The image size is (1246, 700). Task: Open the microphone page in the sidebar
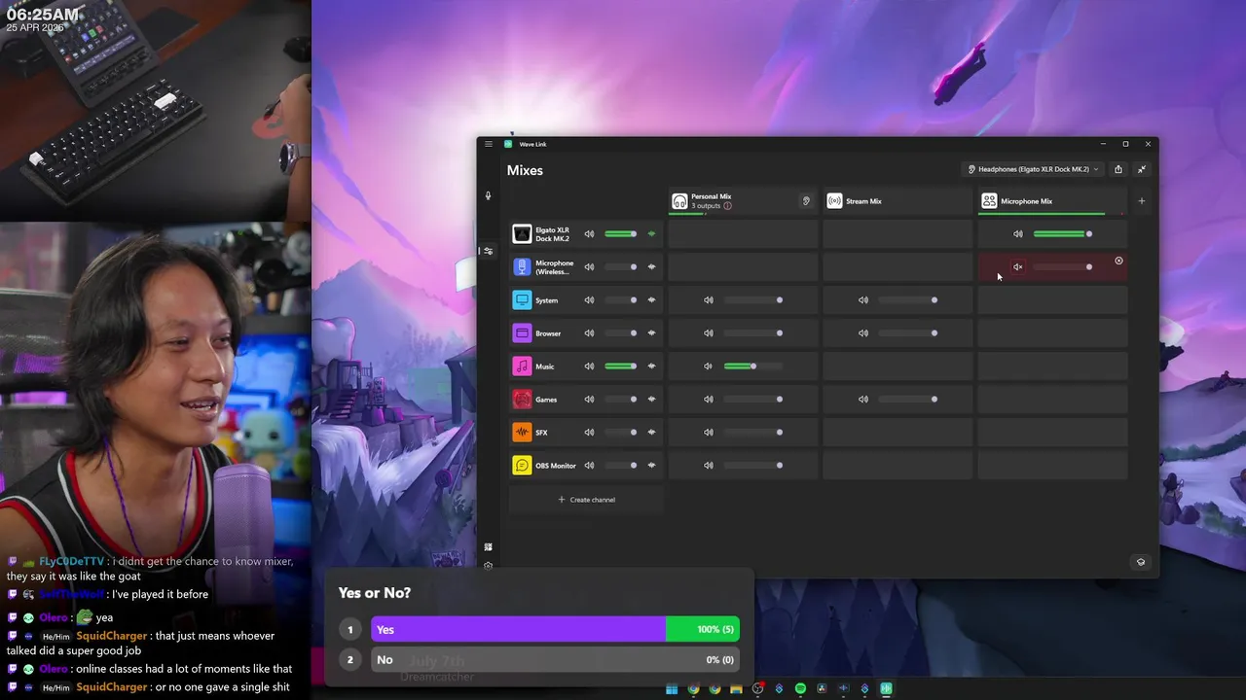[489, 195]
